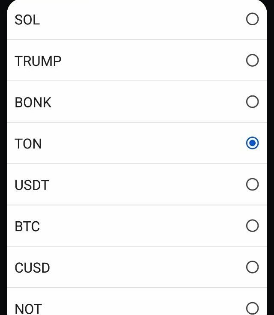Viewport: 274px width, 315px height.
Task: Click the BTC text label
Action: (27, 226)
